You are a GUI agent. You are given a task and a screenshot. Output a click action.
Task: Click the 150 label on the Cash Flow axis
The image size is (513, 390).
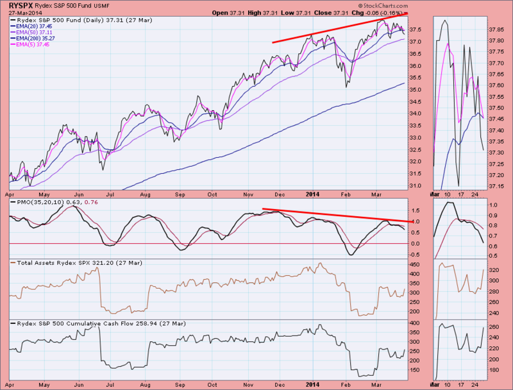tap(414, 370)
